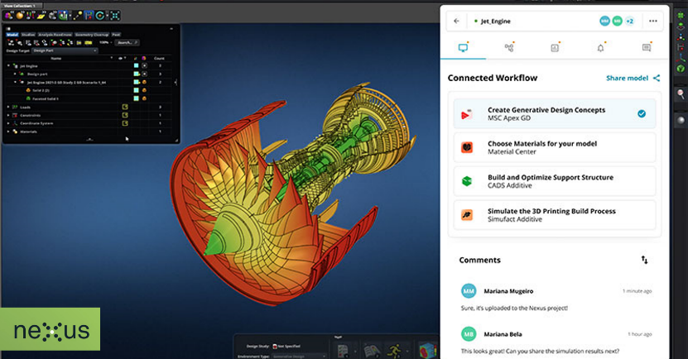
Task: Select the Model tab in browser panel
Action: point(12,35)
